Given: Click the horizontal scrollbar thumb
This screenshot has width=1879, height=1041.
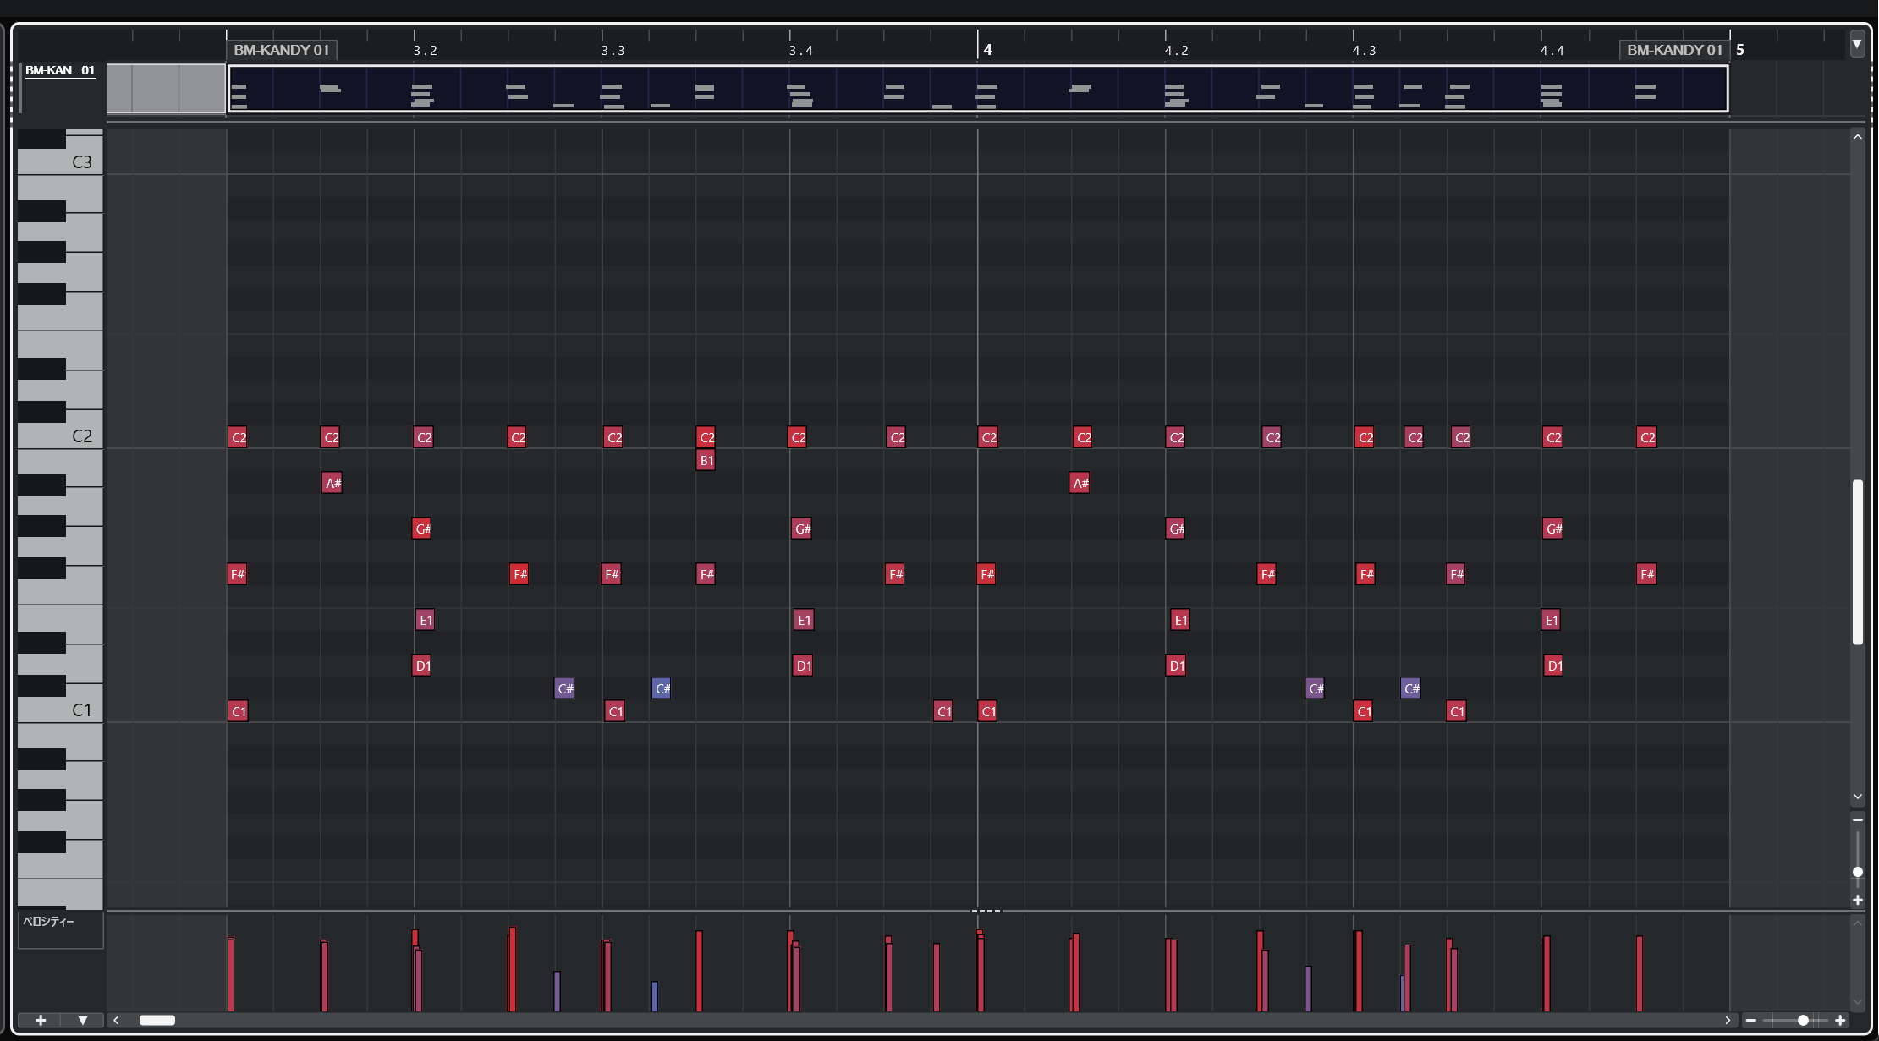Looking at the screenshot, I should click(x=157, y=1020).
